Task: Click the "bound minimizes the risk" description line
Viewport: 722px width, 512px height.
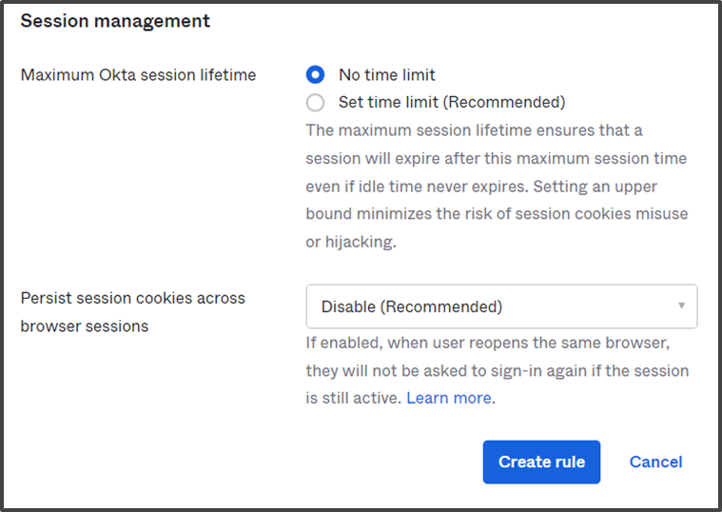Action: pyautogui.click(x=497, y=214)
